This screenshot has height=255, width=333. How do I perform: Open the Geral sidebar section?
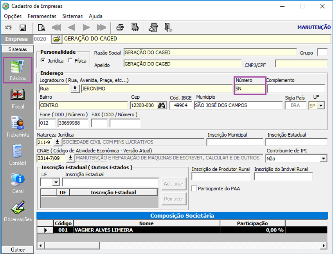pyautogui.click(x=18, y=183)
